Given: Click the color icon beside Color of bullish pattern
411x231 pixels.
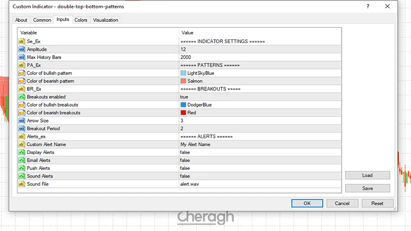Looking at the screenshot, I should (x=22, y=73).
